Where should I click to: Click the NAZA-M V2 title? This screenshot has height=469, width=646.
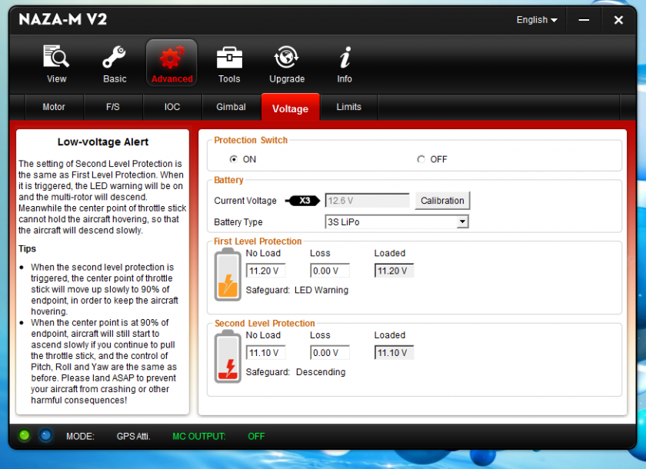[62, 19]
